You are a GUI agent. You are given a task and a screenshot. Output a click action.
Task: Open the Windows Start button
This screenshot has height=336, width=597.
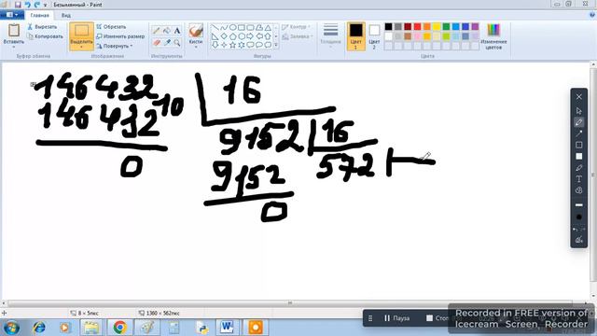coord(11,328)
